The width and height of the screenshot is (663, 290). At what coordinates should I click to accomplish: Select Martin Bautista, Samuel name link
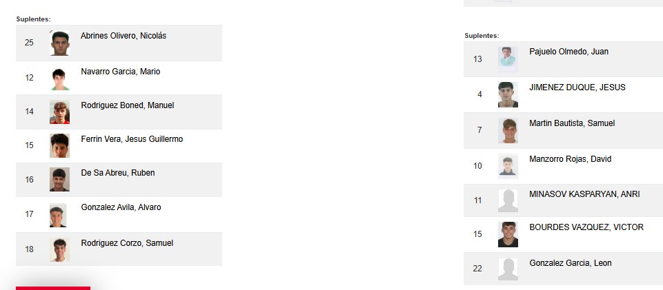point(571,123)
